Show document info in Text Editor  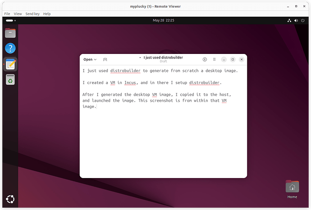[205, 59]
